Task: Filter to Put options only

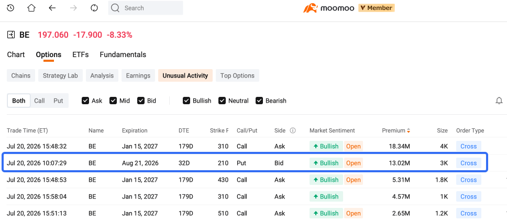Action: (58, 101)
